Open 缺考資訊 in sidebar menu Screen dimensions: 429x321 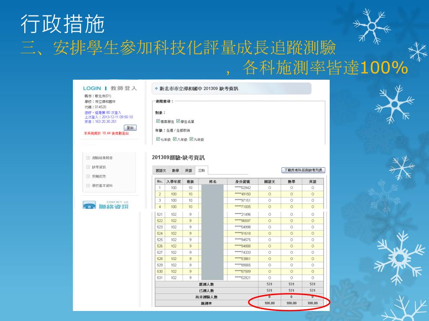[99, 167]
